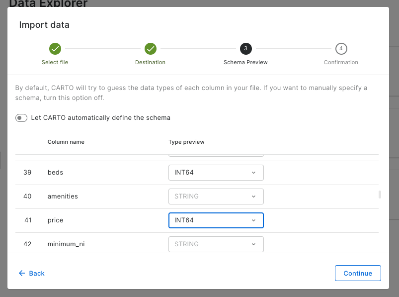The height and width of the screenshot is (297, 399).
Task: Click the green checkmark for Destination step
Action: coord(151,49)
